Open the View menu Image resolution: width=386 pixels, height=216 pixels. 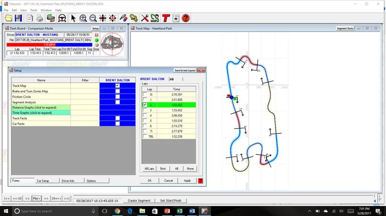(23, 10)
